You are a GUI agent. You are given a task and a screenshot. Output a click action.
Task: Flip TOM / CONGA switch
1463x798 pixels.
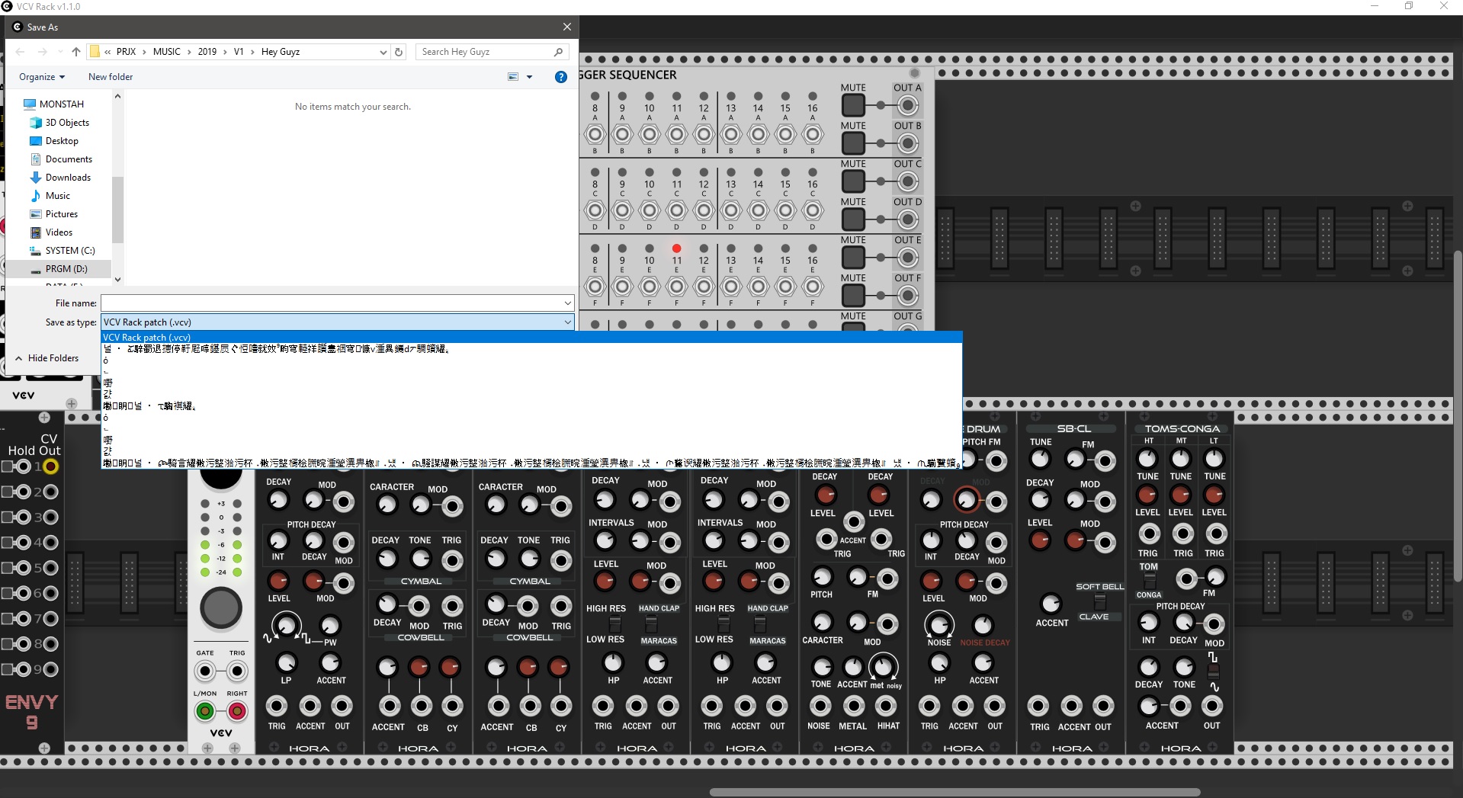pyautogui.click(x=1149, y=581)
